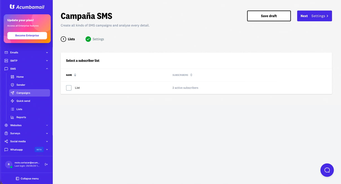Check the List subscriber list checkbox
The width and height of the screenshot is (341, 184).
[69, 88]
